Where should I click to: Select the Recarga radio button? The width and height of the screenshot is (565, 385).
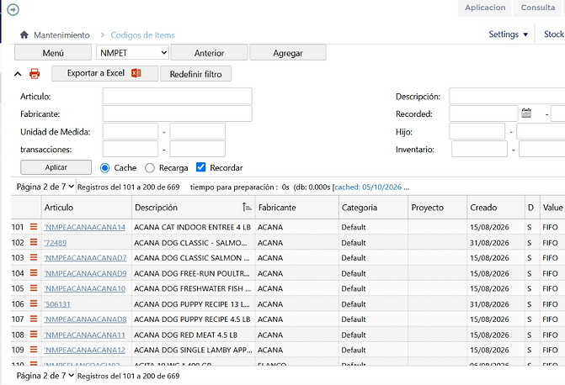click(150, 168)
